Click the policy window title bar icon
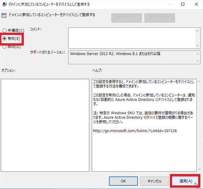 [4, 4]
